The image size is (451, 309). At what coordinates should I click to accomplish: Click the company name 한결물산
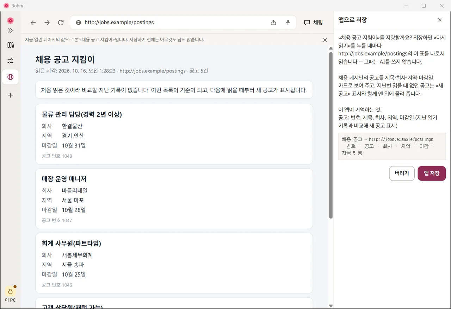tap(72, 126)
